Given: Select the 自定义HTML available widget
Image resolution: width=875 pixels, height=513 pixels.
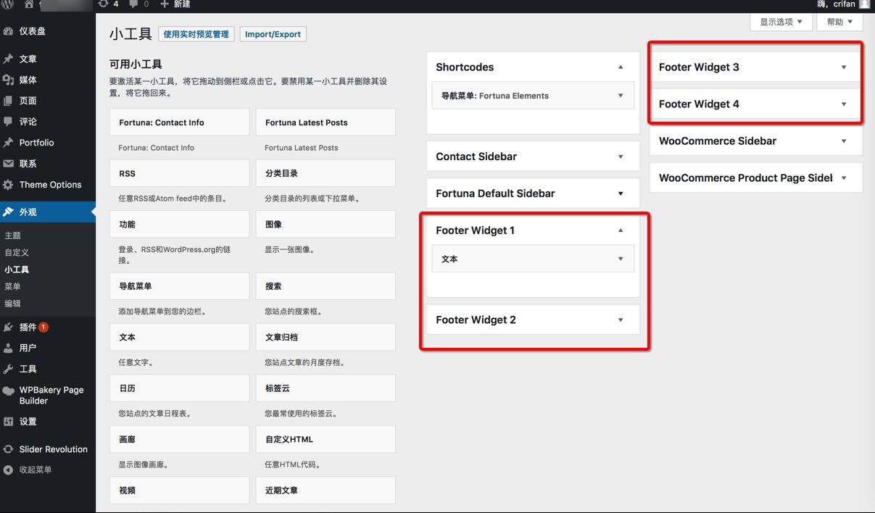Looking at the screenshot, I should [325, 439].
